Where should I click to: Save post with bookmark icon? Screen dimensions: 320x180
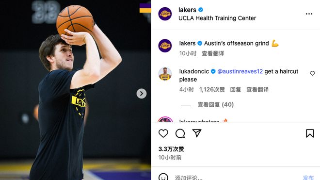[x=310, y=133]
